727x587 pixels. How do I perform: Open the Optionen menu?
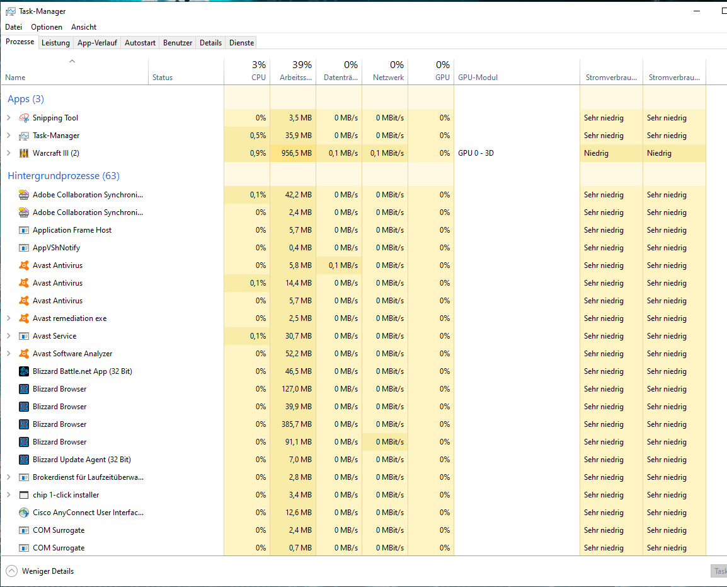click(x=47, y=27)
